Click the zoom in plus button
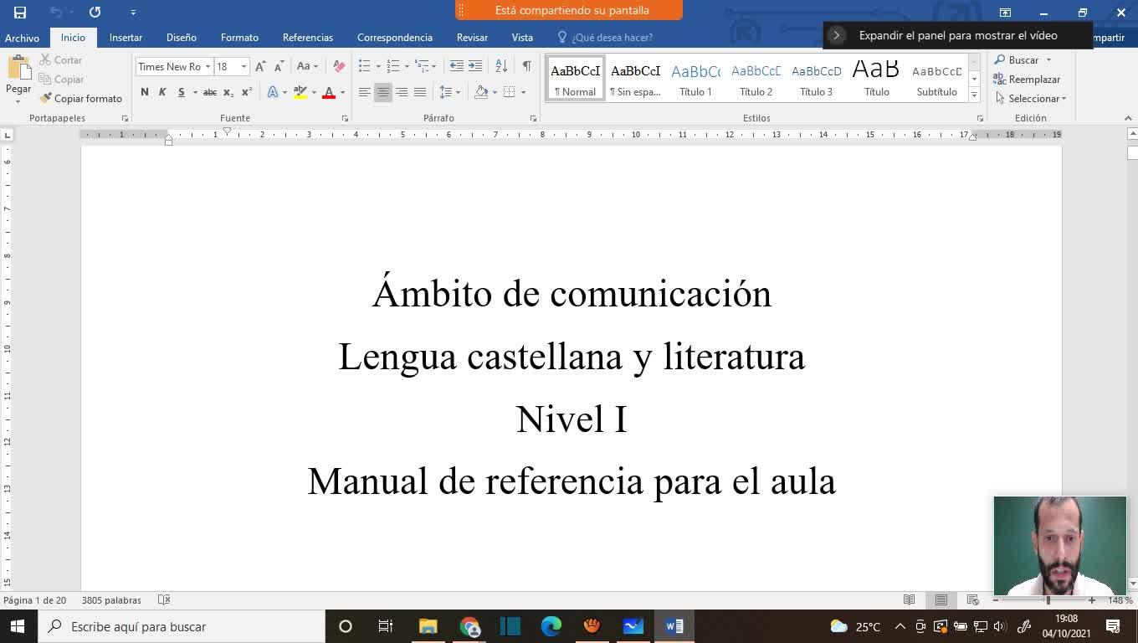The width and height of the screenshot is (1138, 643). [1091, 600]
